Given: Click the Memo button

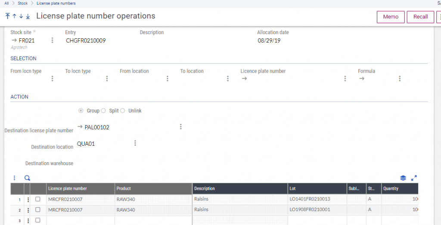Looking at the screenshot, I should pos(391,17).
